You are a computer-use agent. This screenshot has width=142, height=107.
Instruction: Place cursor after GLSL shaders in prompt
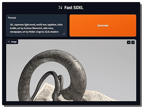(x=59, y=32)
